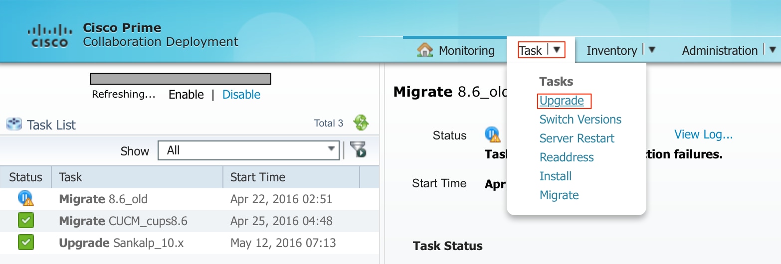This screenshot has height=264, width=781.
Task: Click start time May 12, 2016 07:13
Action: [283, 243]
